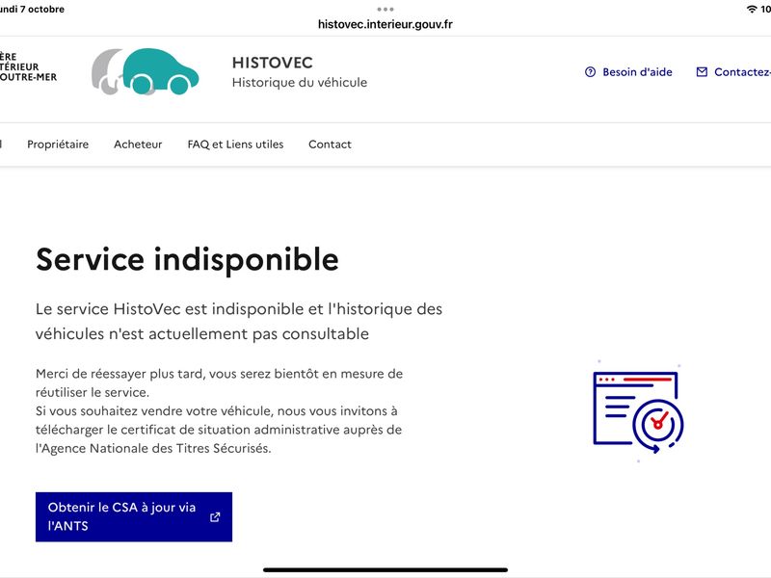Click the HistoVec car logo
This screenshot has width=771, height=578.
[x=146, y=71]
